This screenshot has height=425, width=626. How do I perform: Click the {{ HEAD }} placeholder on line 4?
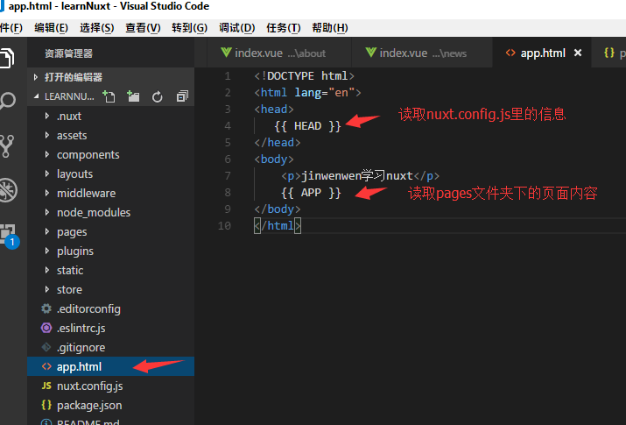(307, 126)
